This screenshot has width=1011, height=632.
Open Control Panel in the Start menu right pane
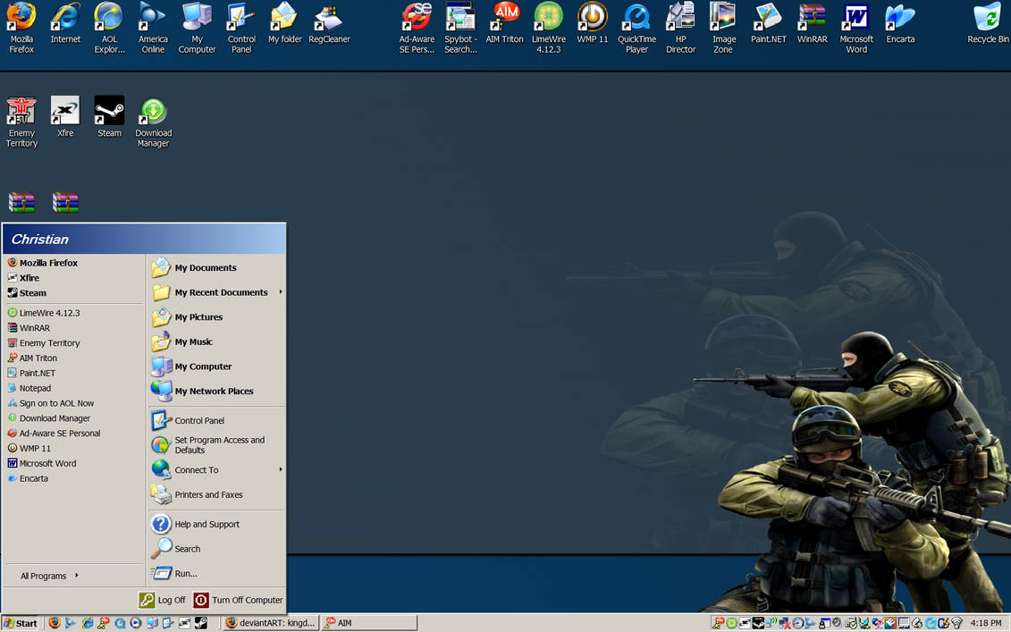(x=217, y=420)
